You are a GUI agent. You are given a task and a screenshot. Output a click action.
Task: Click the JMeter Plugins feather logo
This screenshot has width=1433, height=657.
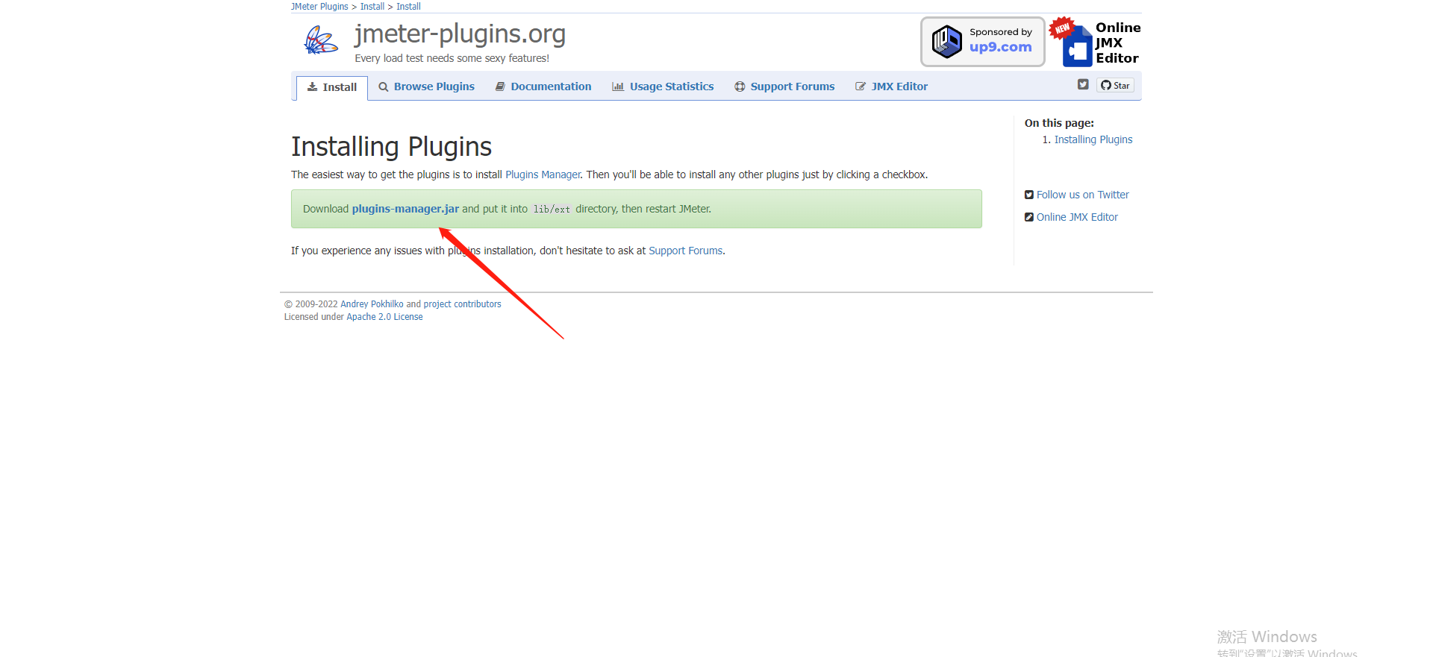click(321, 40)
